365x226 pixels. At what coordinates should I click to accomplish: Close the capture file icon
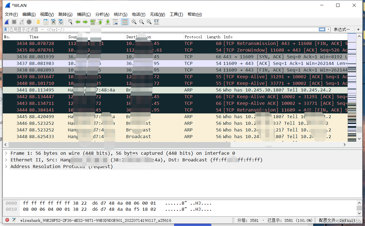[53, 22]
